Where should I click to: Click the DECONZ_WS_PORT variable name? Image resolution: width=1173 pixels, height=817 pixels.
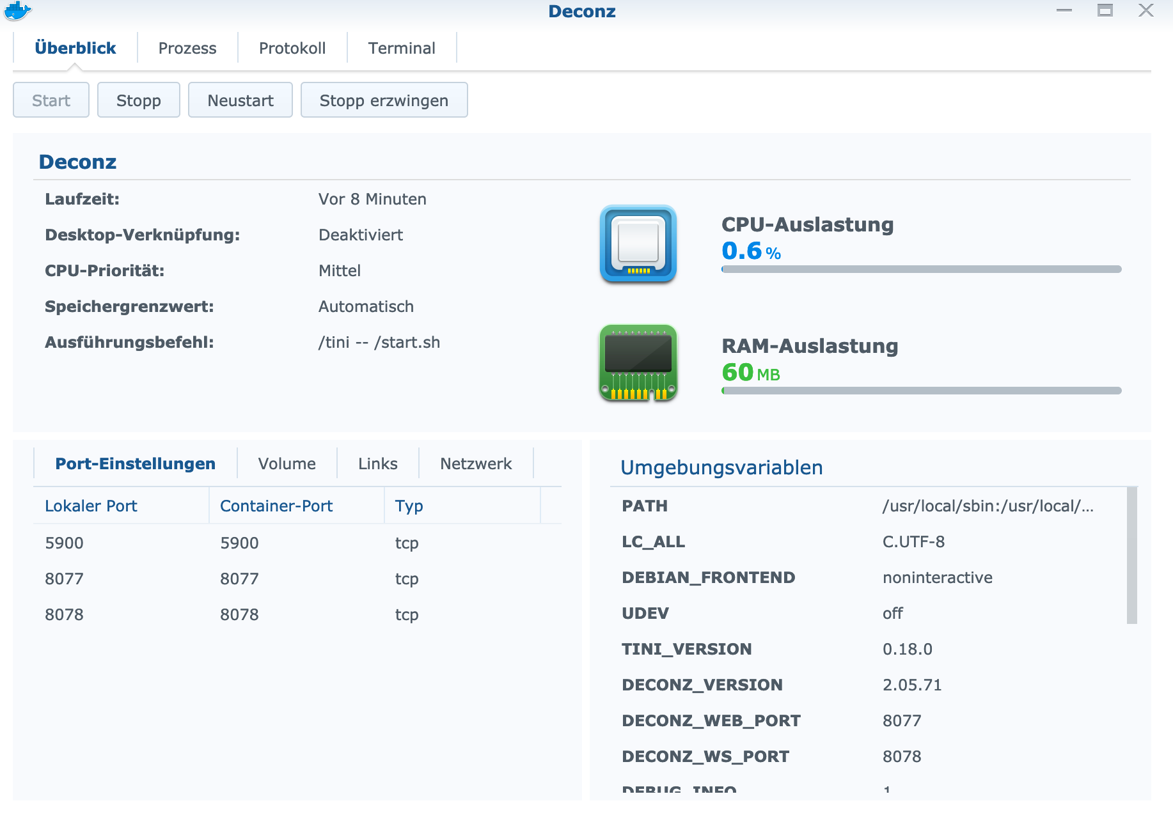pos(705,756)
